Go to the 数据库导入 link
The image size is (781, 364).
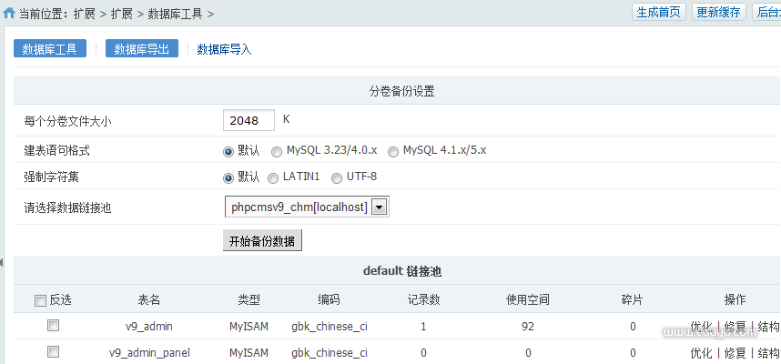[x=224, y=49]
